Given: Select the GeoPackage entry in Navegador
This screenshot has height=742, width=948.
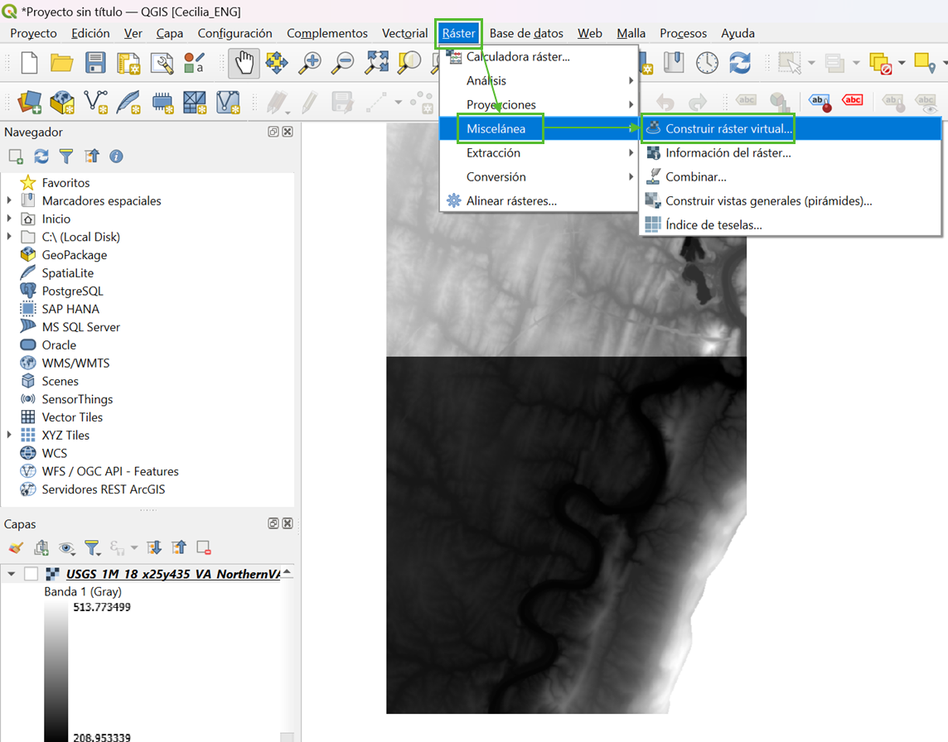Looking at the screenshot, I should pos(75,255).
